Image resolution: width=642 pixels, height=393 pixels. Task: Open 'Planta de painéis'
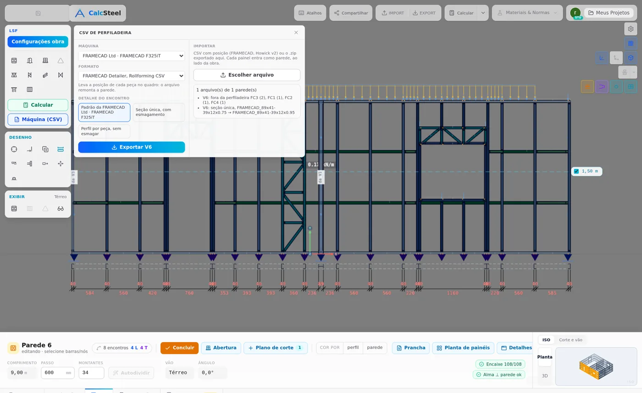[463, 348]
